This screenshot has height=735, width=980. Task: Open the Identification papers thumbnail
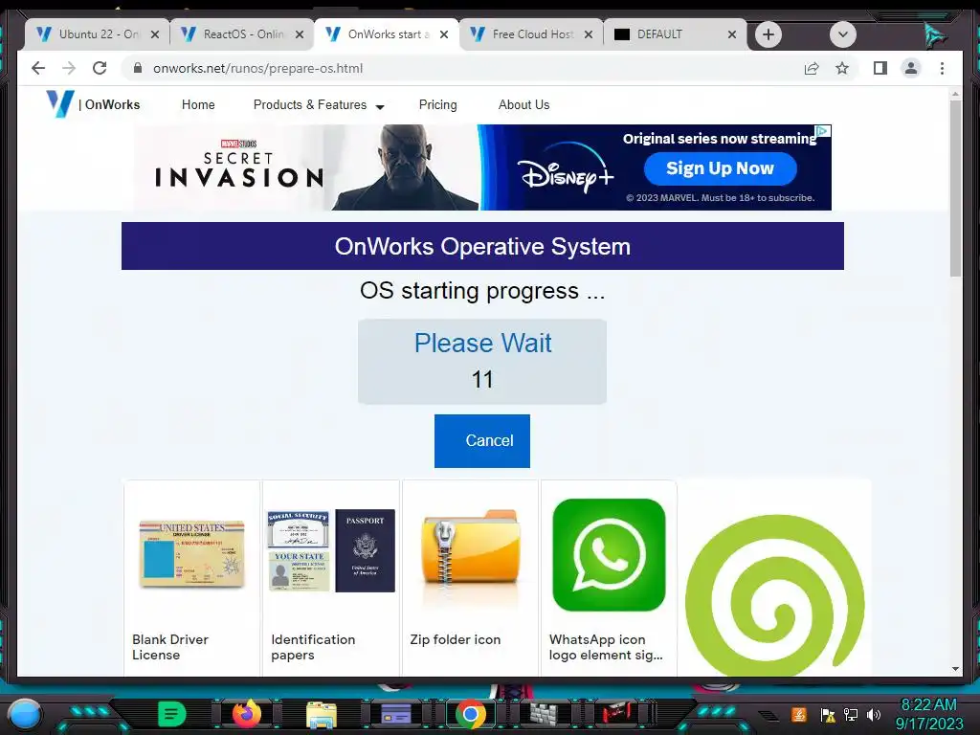[x=331, y=550]
